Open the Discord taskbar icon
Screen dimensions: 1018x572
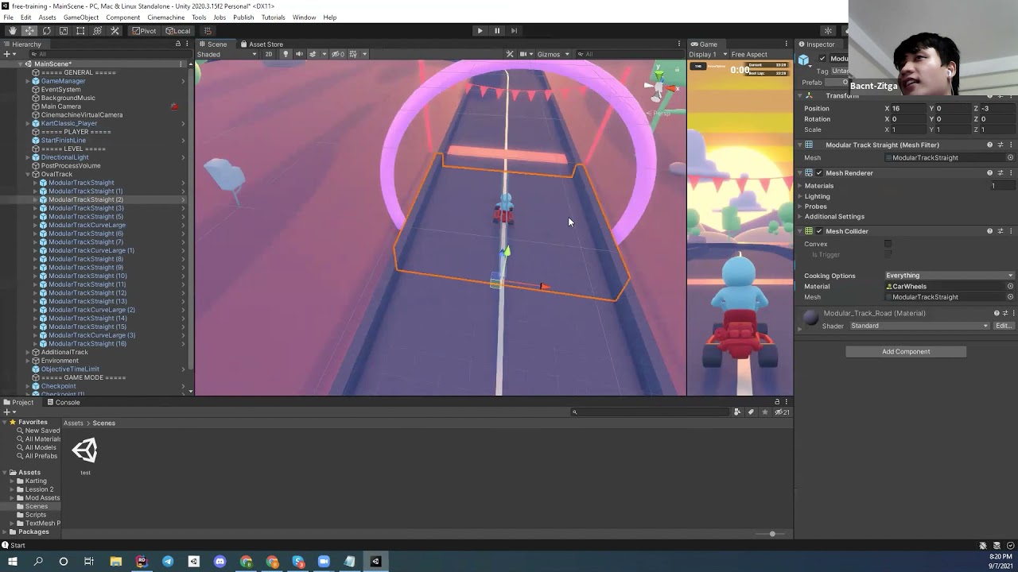[220, 562]
